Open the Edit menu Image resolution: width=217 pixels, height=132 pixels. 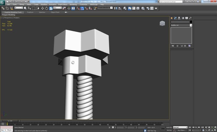click(x=9, y=4)
